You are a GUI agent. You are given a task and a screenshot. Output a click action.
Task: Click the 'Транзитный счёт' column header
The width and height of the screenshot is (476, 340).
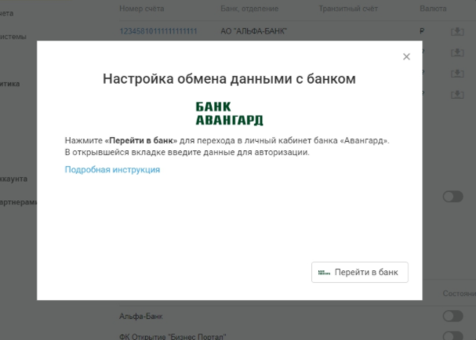pyautogui.click(x=348, y=9)
